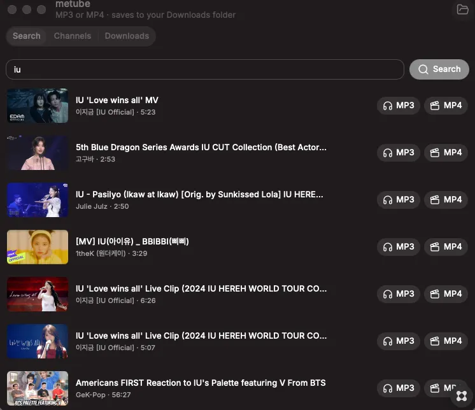This screenshot has height=410, width=475.
Task: Get MP4 of 5th Blue Dragon Series Awards
Action: point(446,153)
